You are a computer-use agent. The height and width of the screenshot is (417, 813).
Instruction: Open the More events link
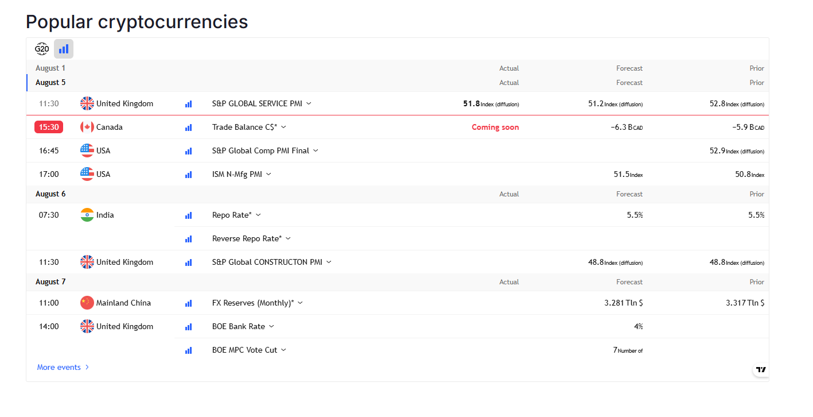[63, 367]
